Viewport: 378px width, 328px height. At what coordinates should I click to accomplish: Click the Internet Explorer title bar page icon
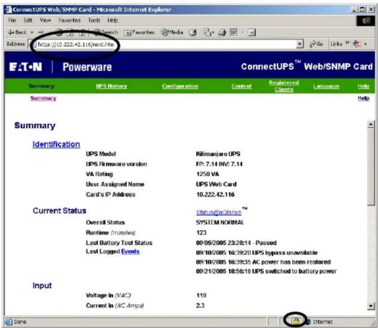click(8, 10)
